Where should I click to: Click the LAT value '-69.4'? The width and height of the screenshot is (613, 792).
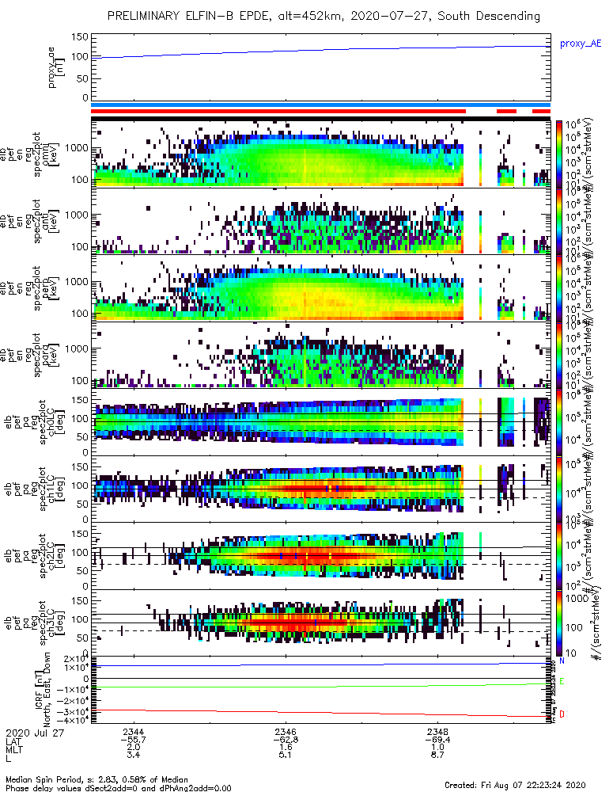[x=438, y=740]
